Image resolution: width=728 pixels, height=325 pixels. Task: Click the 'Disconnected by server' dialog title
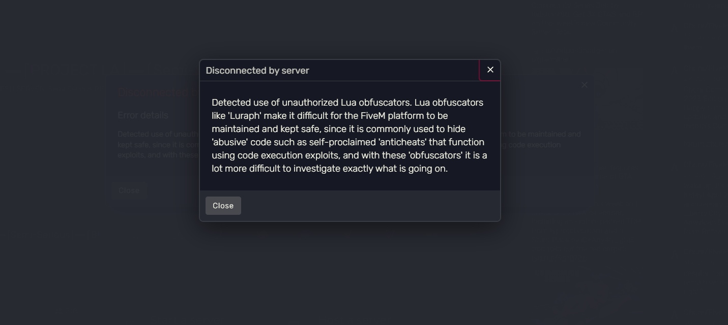coord(257,71)
